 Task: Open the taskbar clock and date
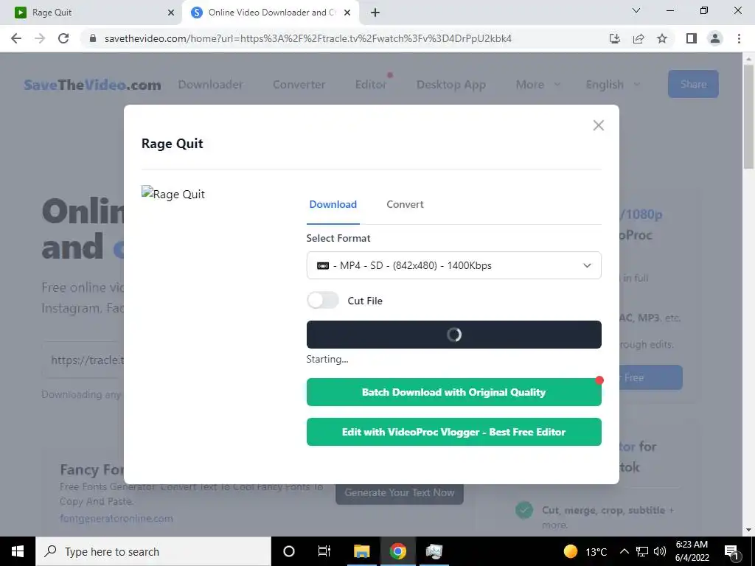[x=692, y=551]
